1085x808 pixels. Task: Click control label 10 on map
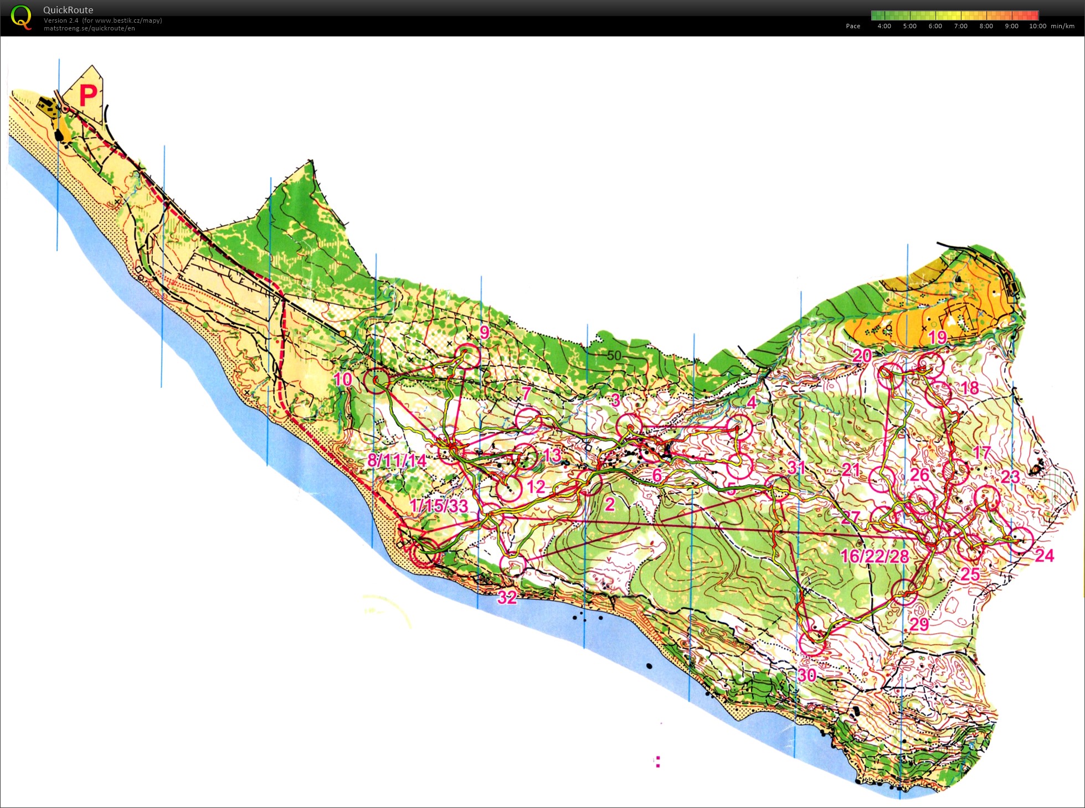[343, 379]
